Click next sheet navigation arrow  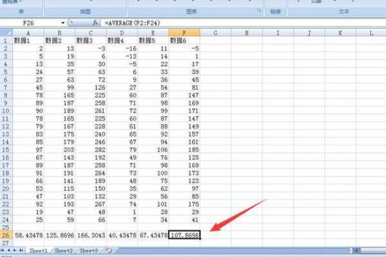pyautogui.click(x=15, y=251)
